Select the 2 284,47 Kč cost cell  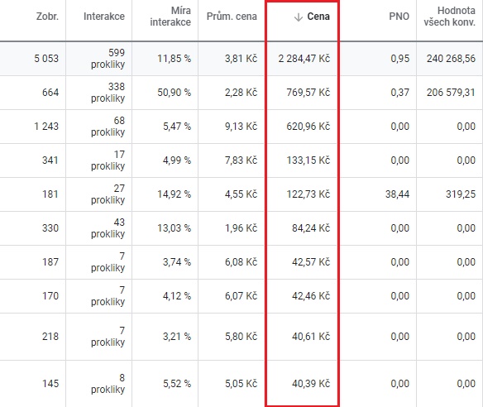click(304, 59)
